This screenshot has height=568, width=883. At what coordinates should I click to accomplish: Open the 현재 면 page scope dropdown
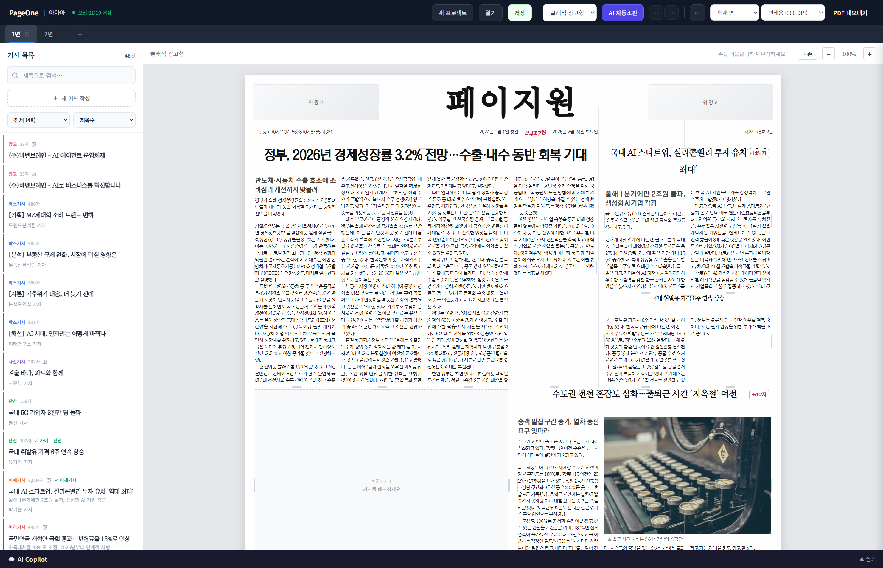click(x=734, y=12)
